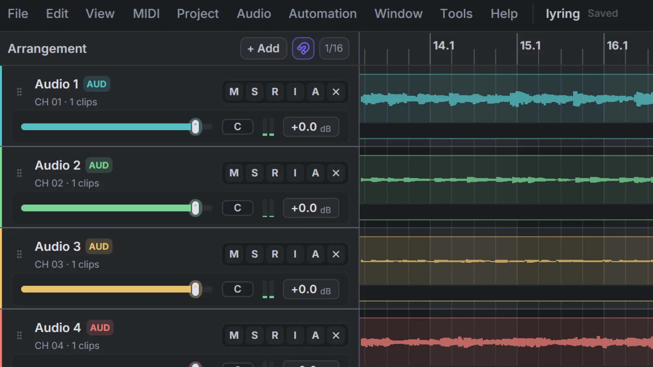Click Audio 3 pan C button

pyautogui.click(x=237, y=289)
